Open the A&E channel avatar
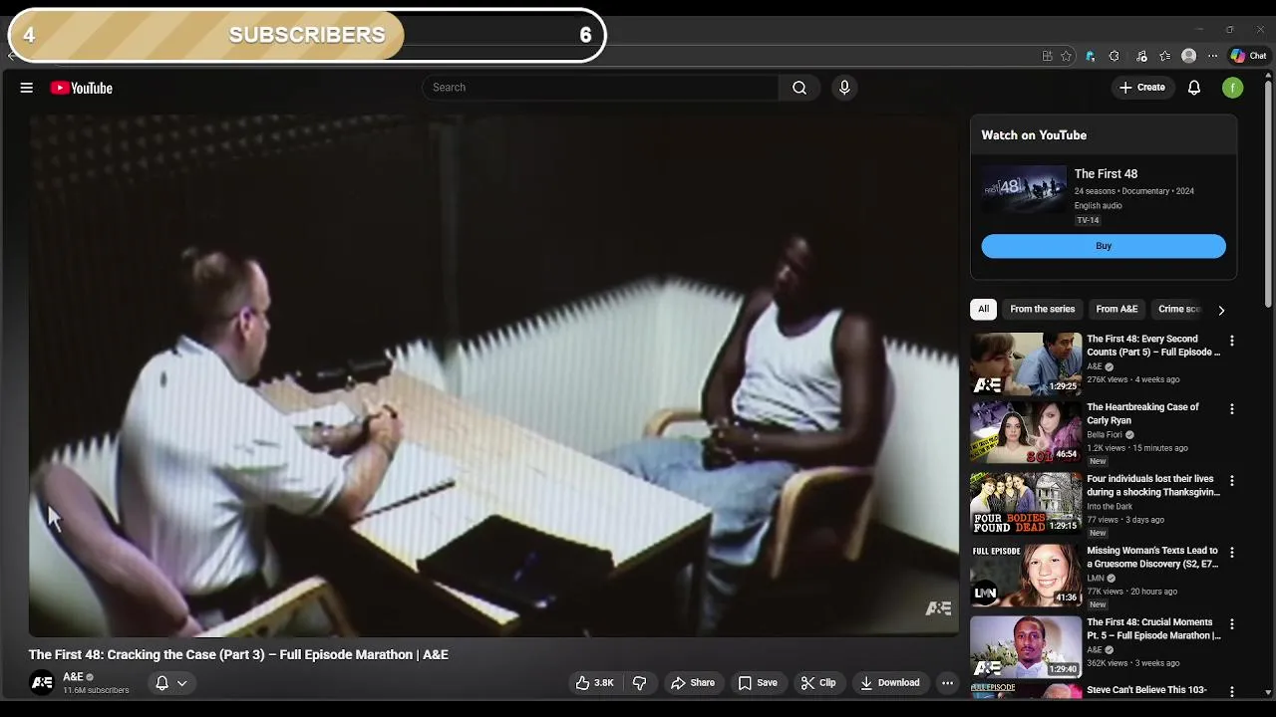This screenshot has height=717, width=1276. point(42,683)
